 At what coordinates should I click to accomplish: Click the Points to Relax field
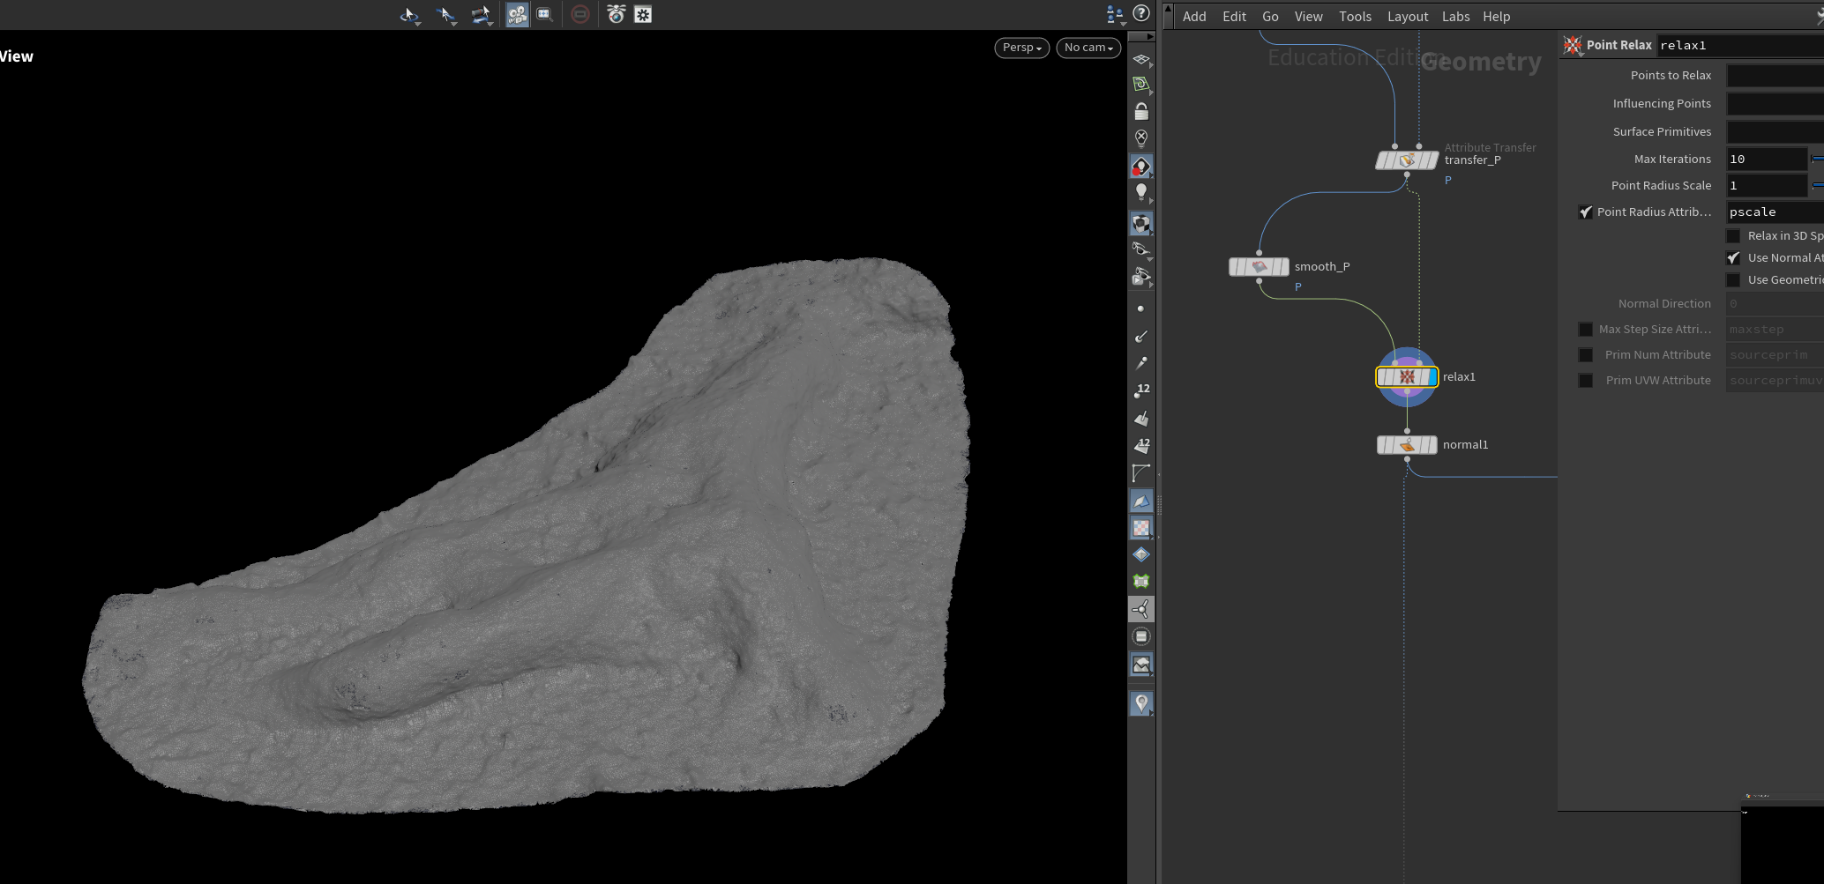[x=1773, y=76]
